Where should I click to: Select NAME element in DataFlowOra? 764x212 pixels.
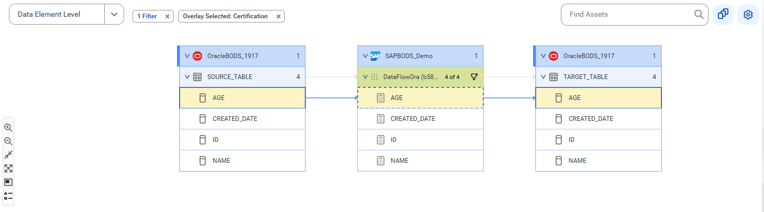(x=420, y=161)
